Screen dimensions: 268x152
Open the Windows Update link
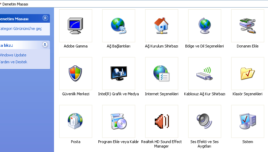(x=13, y=55)
